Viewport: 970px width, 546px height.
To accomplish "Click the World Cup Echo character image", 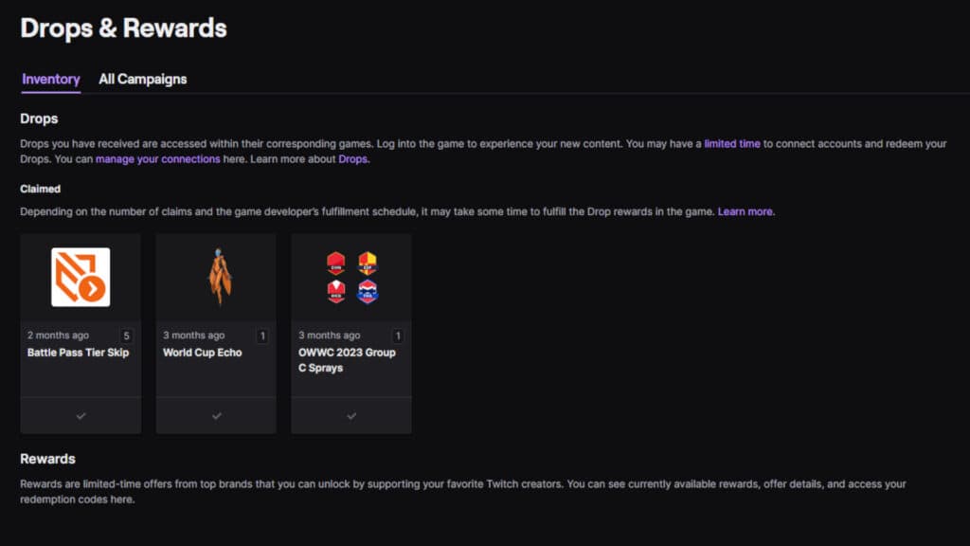I will (x=216, y=275).
